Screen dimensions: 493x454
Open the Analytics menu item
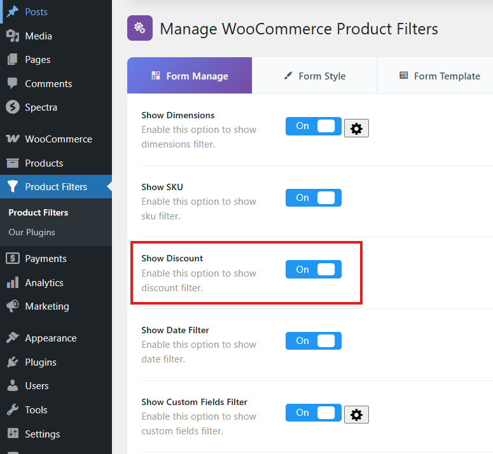pyautogui.click(x=56, y=283)
